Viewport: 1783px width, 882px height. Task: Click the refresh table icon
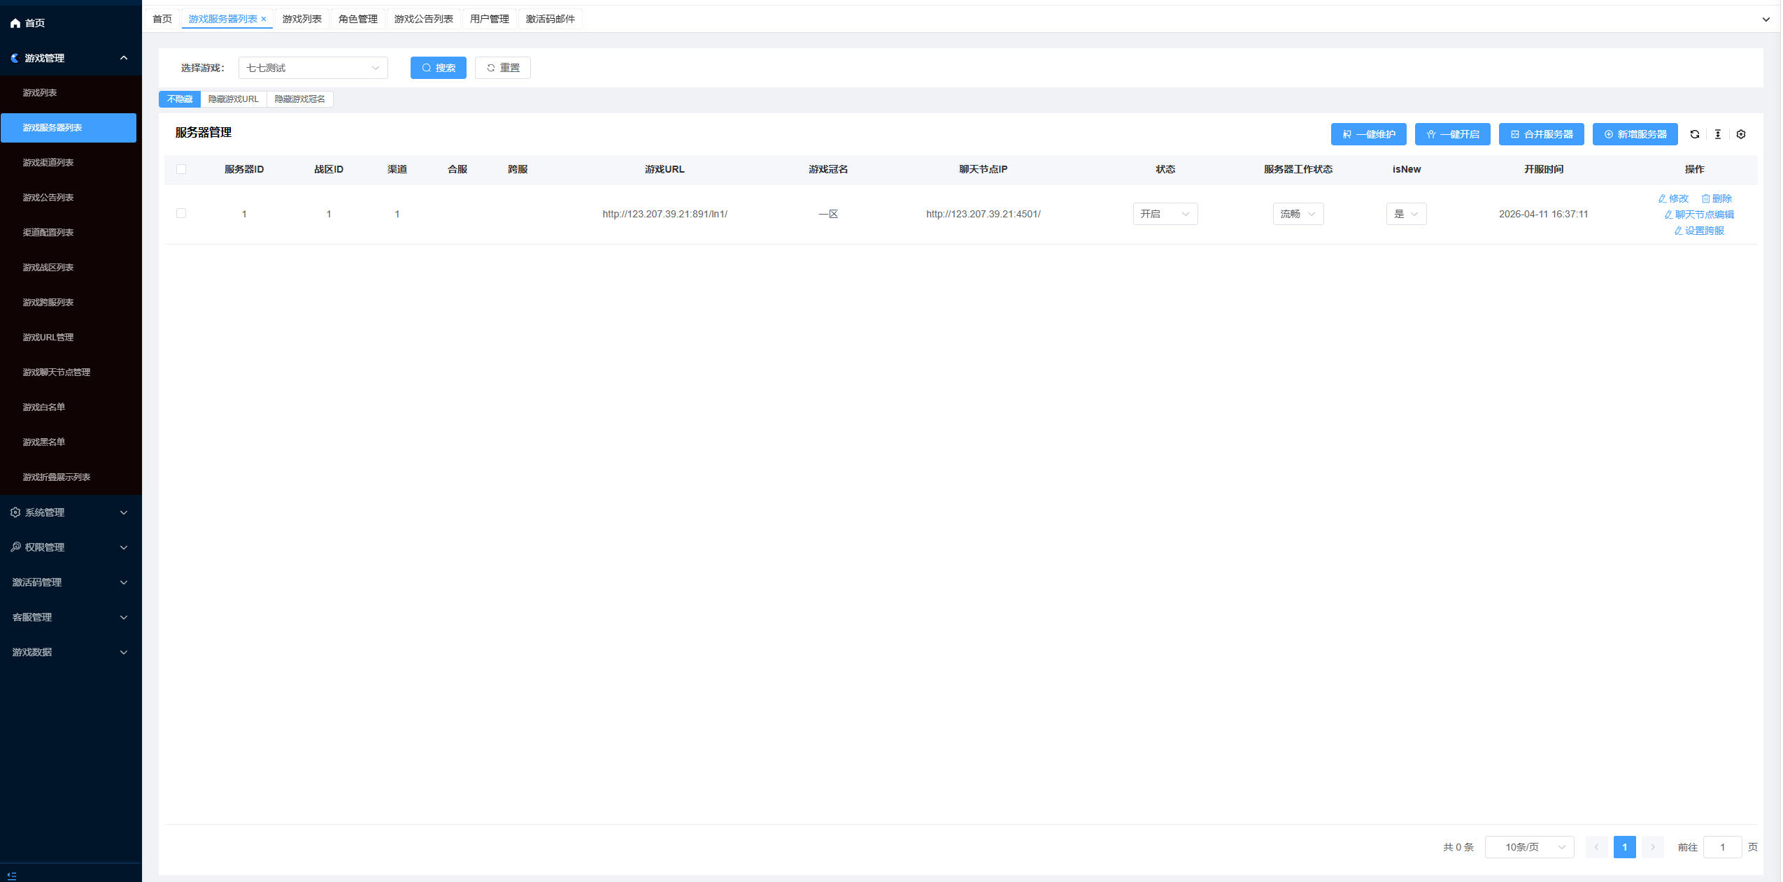coord(1695,134)
